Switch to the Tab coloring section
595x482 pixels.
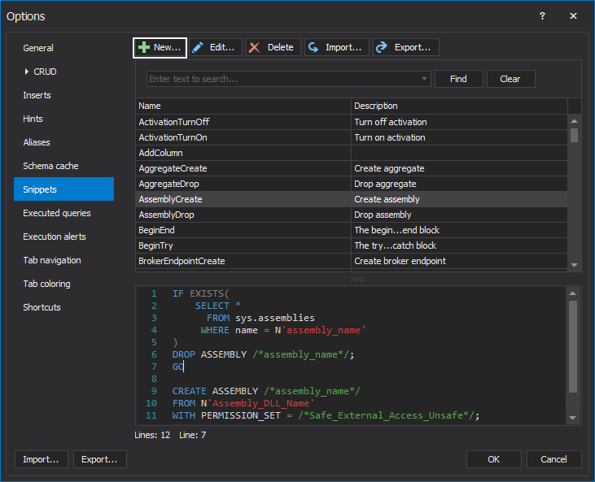pos(46,284)
